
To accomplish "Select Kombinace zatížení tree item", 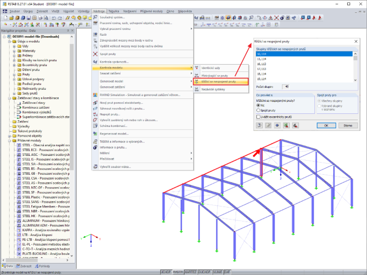I will pos(36,108).
